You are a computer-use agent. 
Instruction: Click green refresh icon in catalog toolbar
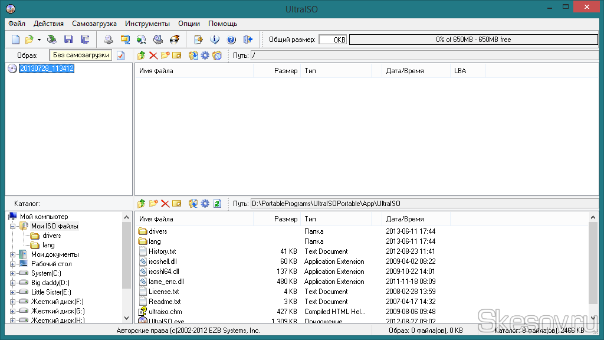pyautogui.click(x=217, y=204)
